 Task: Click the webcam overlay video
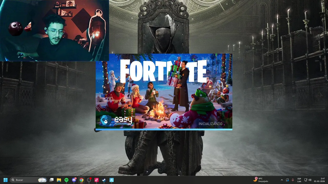click(54, 30)
